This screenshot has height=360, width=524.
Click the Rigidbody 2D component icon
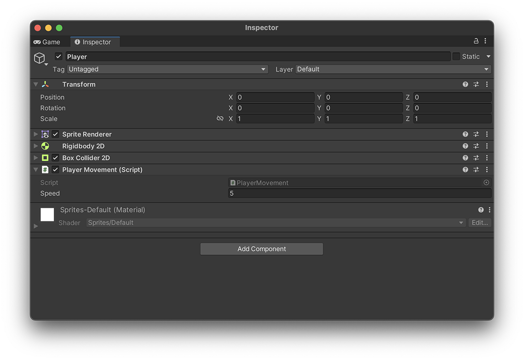pyautogui.click(x=45, y=146)
